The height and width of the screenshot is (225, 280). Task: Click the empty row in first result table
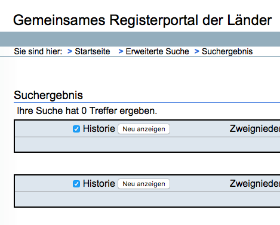pos(147,144)
